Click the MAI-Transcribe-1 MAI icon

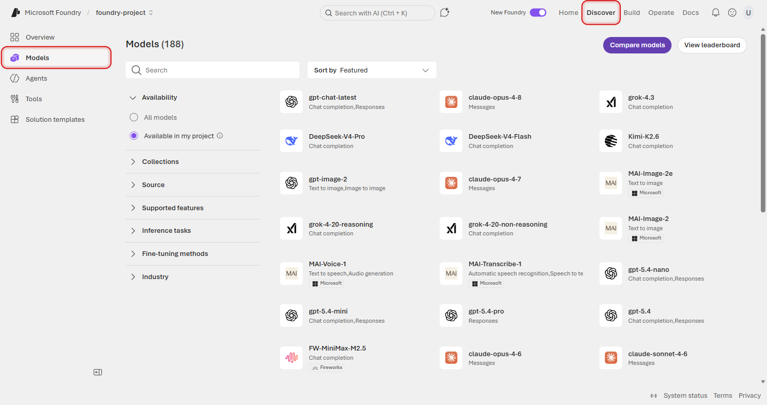tap(451, 273)
